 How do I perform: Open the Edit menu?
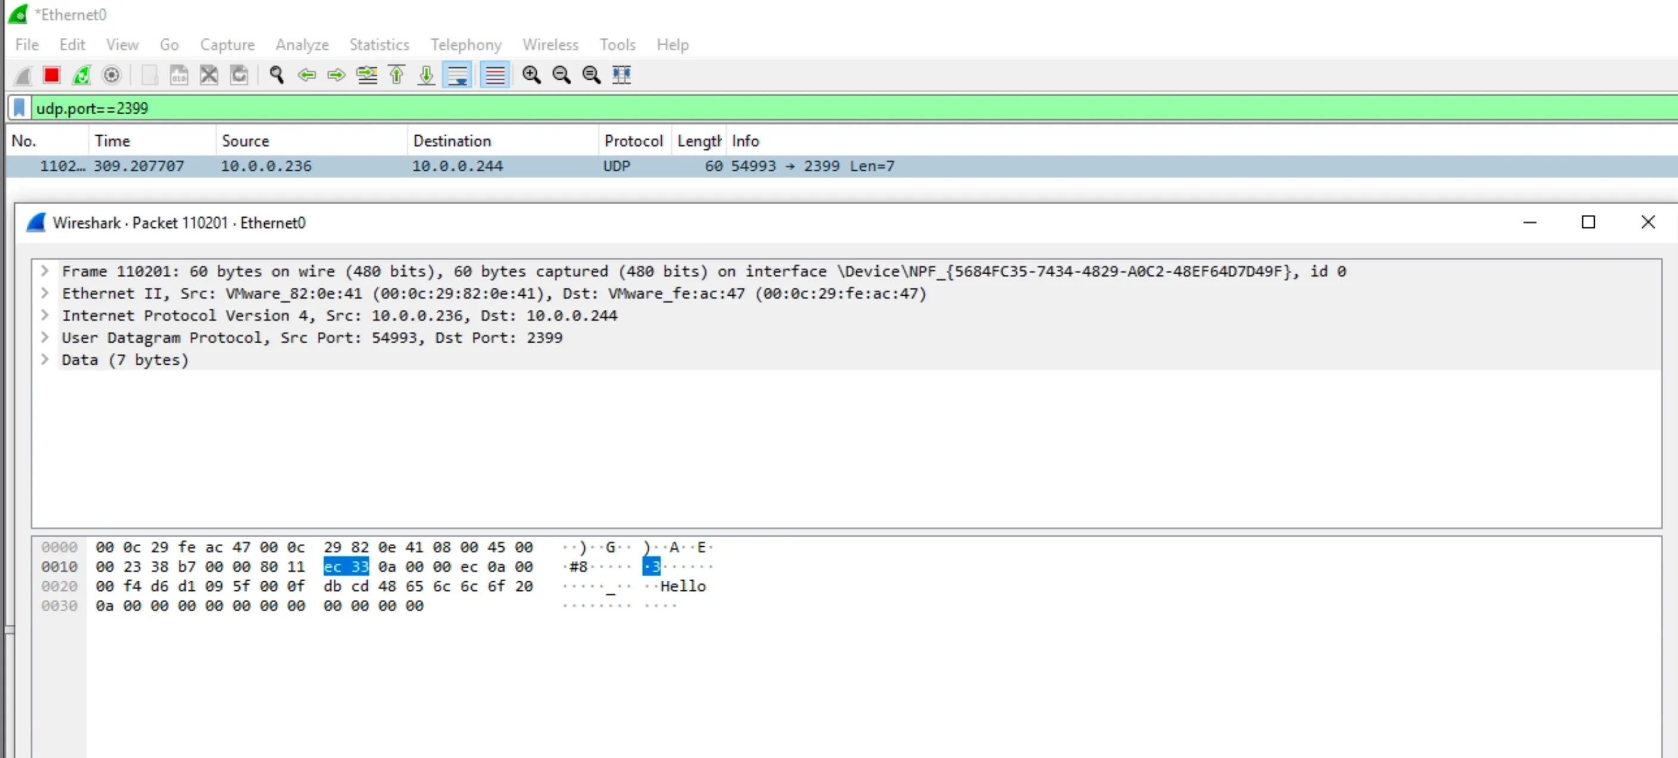[73, 45]
